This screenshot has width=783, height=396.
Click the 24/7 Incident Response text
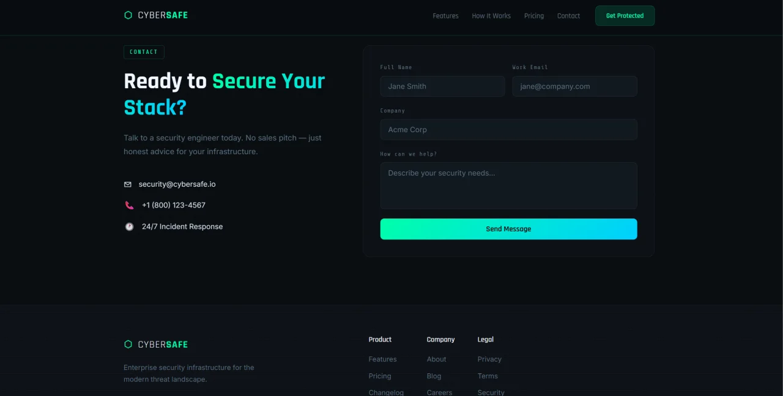tap(182, 226)
